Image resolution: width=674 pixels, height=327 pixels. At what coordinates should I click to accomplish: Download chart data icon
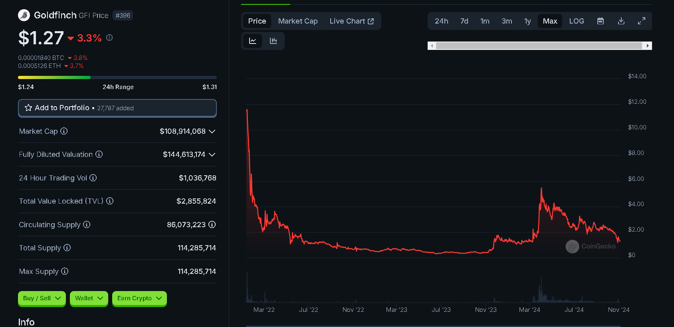pos(621,21)
